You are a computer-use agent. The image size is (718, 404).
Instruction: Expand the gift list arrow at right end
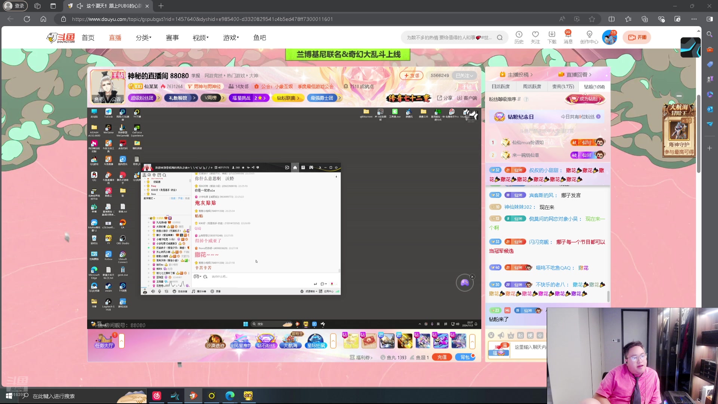[472, 341]
